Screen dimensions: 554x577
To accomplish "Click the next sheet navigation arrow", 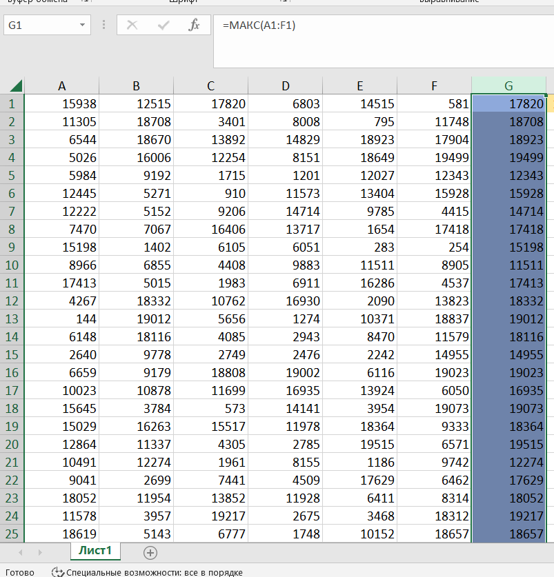I will point(39,552).
